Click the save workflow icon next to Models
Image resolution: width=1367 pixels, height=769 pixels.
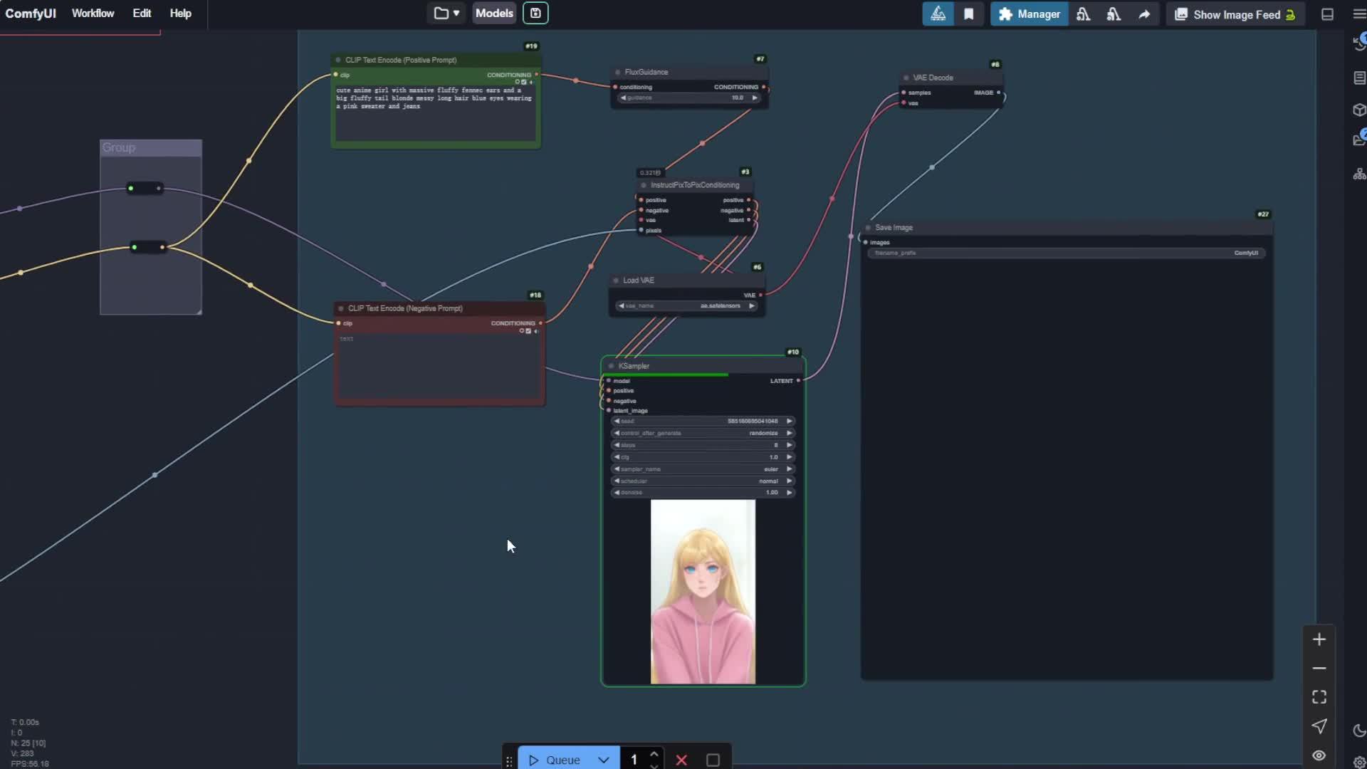click(x=535, y=13)
